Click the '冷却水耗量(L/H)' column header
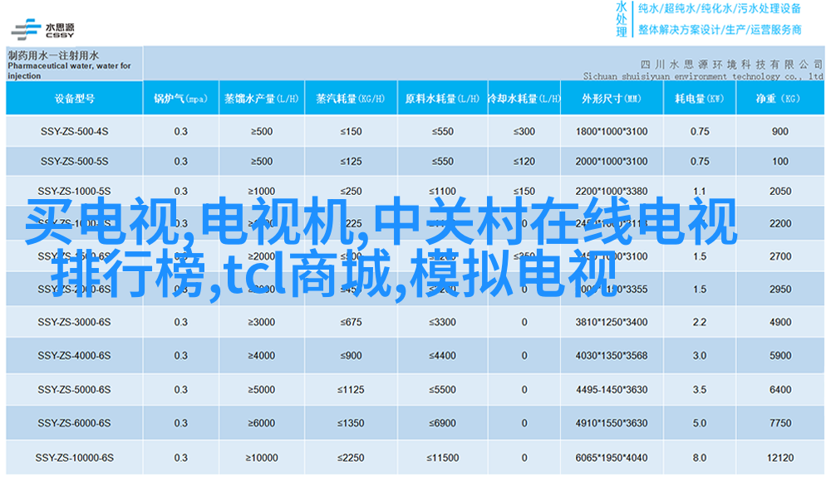Image resolution: width=831 pixels, height=482 pixels. [x=524, y=99]
